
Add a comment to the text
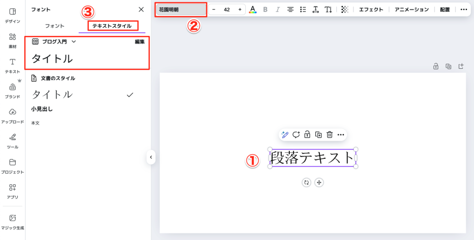click(x=296, y=134)
